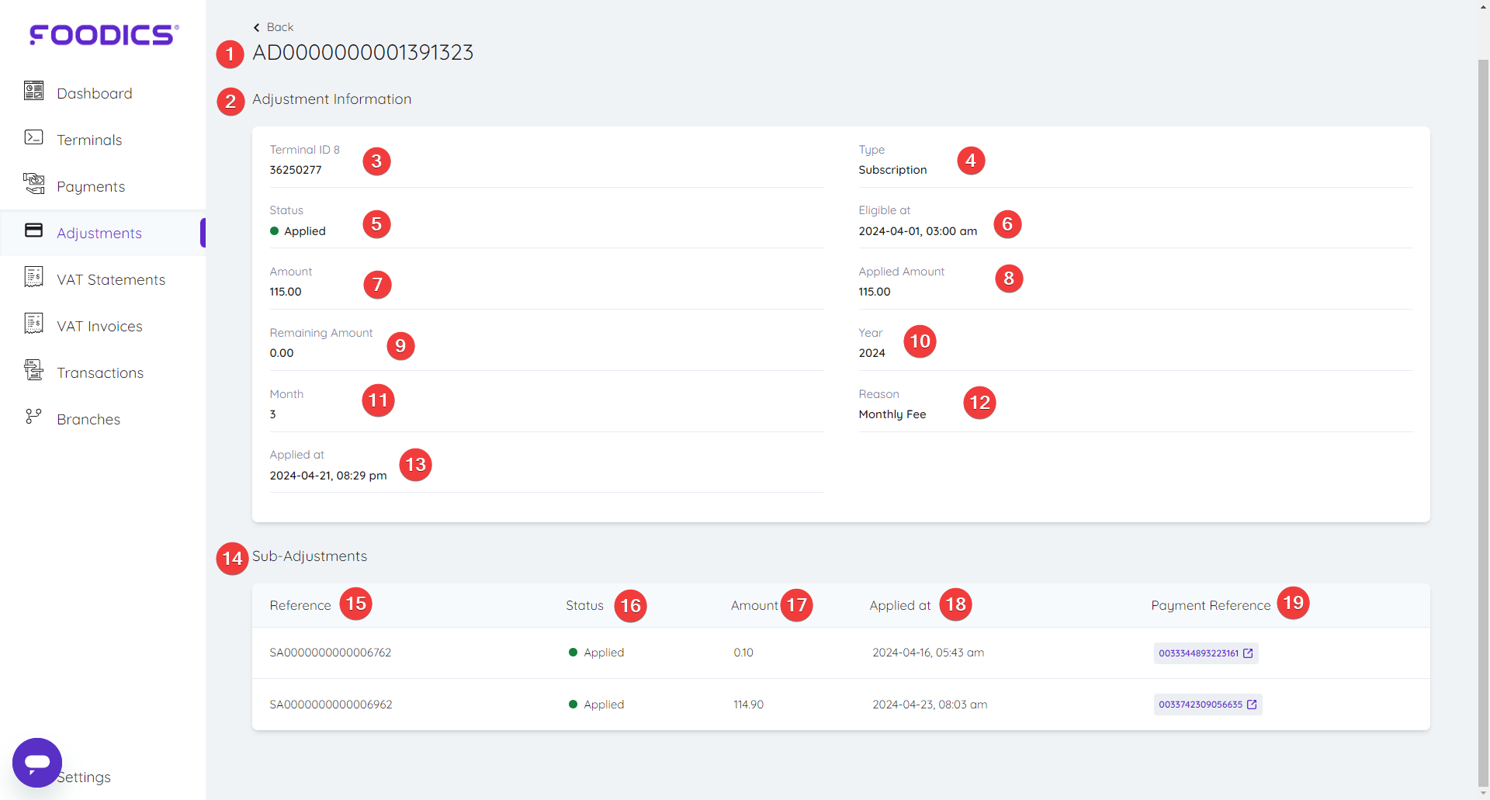Select the VAT Statements document icon

click(x=33, y=276)
